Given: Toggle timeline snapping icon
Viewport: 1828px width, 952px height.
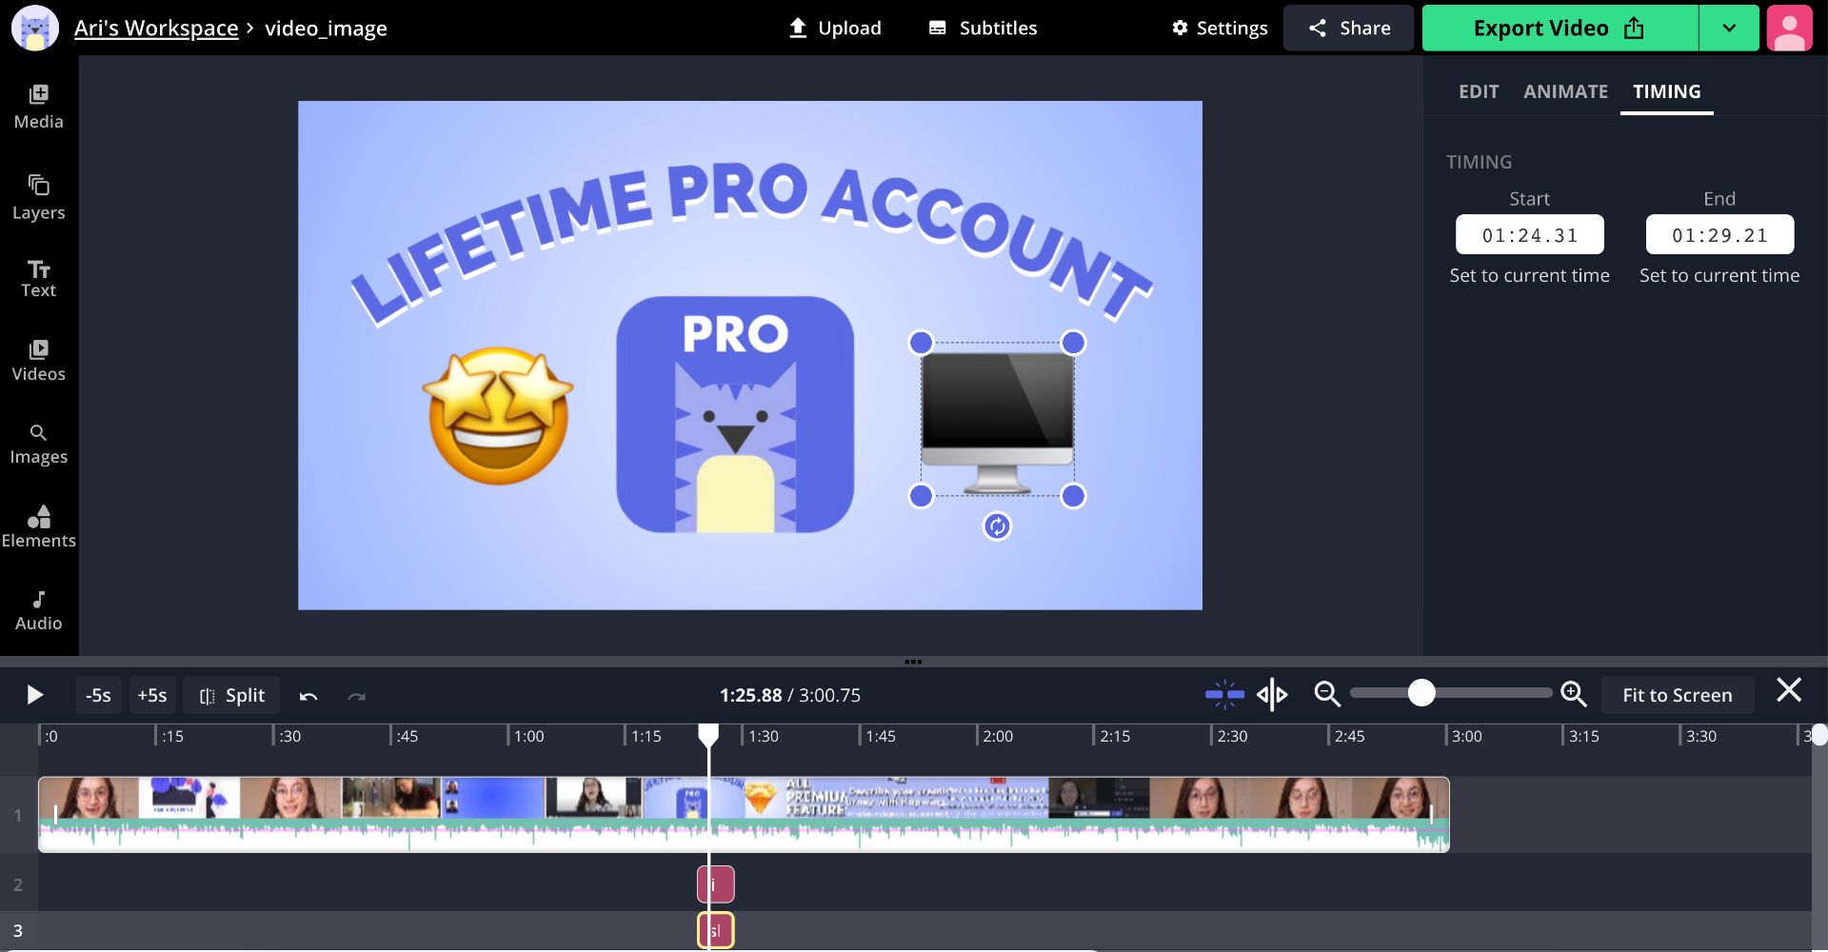Looking at the screenshot, I should click(1224, 695).
